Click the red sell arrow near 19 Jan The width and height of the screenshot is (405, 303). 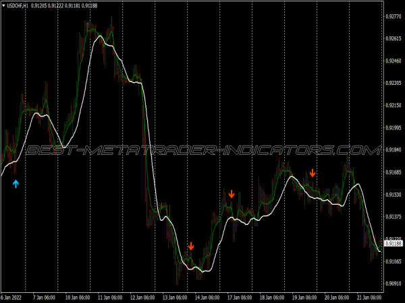[312, 173]
